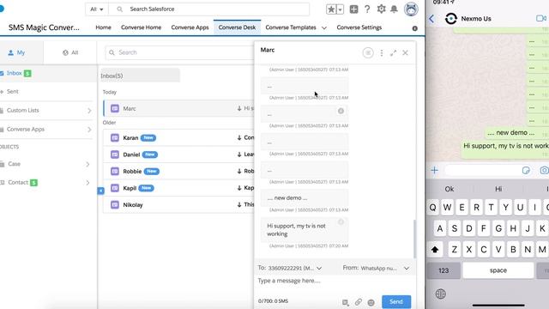Viewport: 549px width, 309px height.
Task: Open the Converse Home tab
Action: (x=141, y=27)
